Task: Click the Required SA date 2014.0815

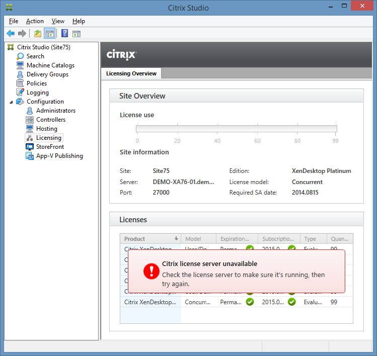Action: coord(305,193)
